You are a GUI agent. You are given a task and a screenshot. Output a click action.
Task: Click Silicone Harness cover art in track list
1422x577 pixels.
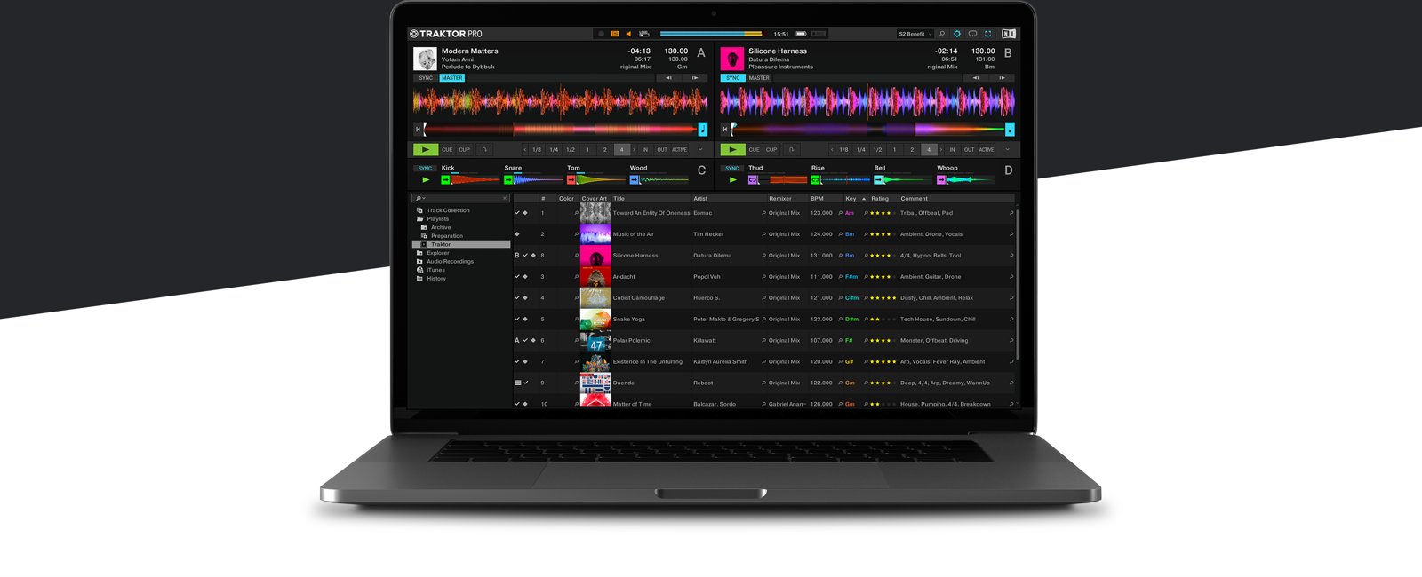tap(595, 256)
